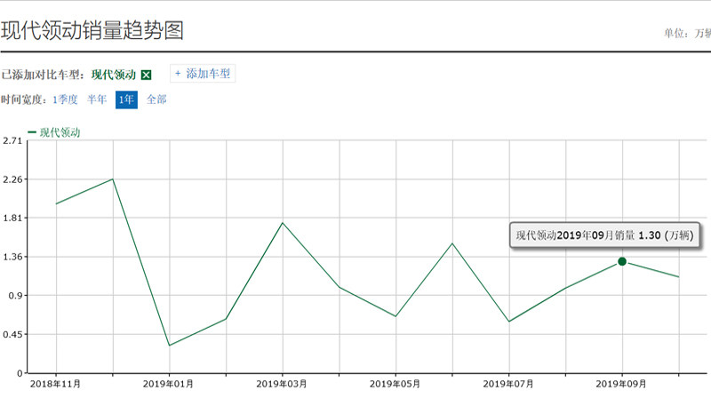Click the highlighted September 2019 data dot
711x398 pixels.
[622, 261]
